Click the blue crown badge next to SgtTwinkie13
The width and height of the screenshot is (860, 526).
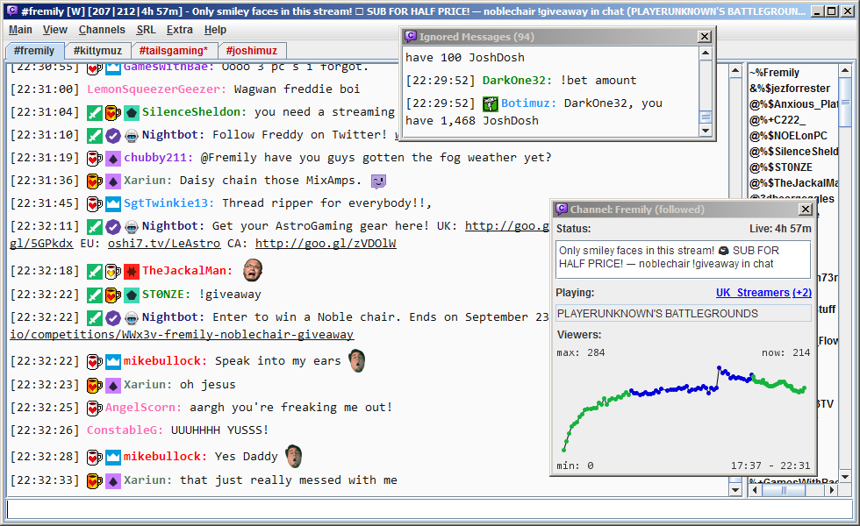coord(113,203)
